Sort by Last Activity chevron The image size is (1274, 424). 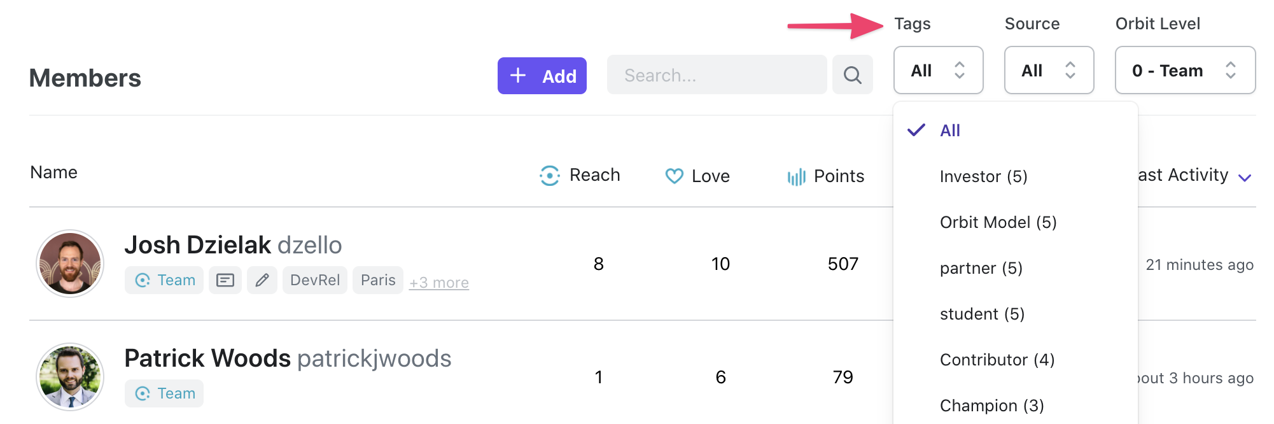1245,178
